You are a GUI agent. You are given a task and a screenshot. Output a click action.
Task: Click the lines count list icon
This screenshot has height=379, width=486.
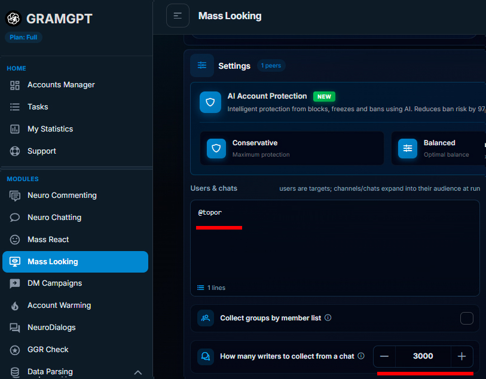(200, 288)
